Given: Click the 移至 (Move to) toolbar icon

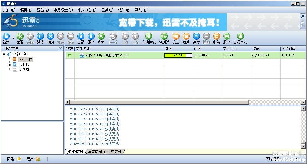Looking at the screenshot, I should [71, 36].
